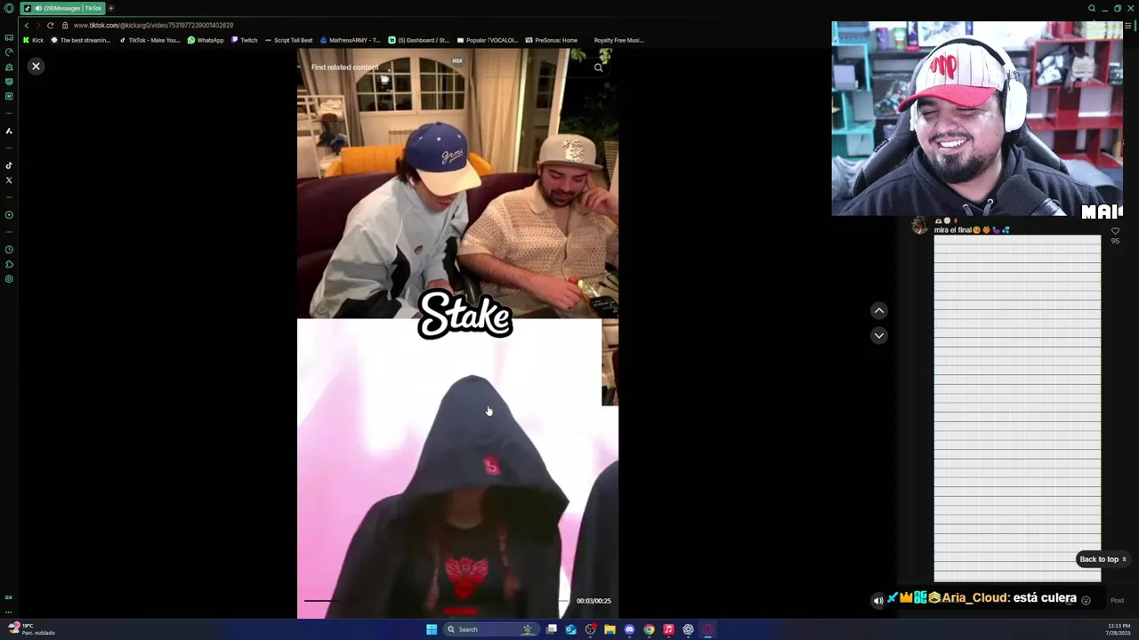Like the comment "mira el final"
Screen dimensions: 1139x640
click(1115, 231)
